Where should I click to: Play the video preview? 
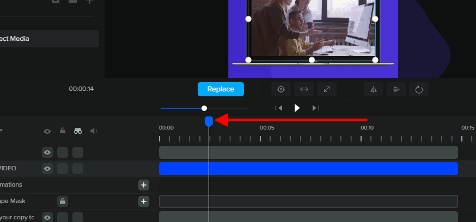[297, 108]
